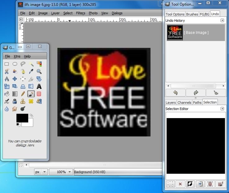
Task: Click Select All in Selection Editor
Action: coord(170,184)
